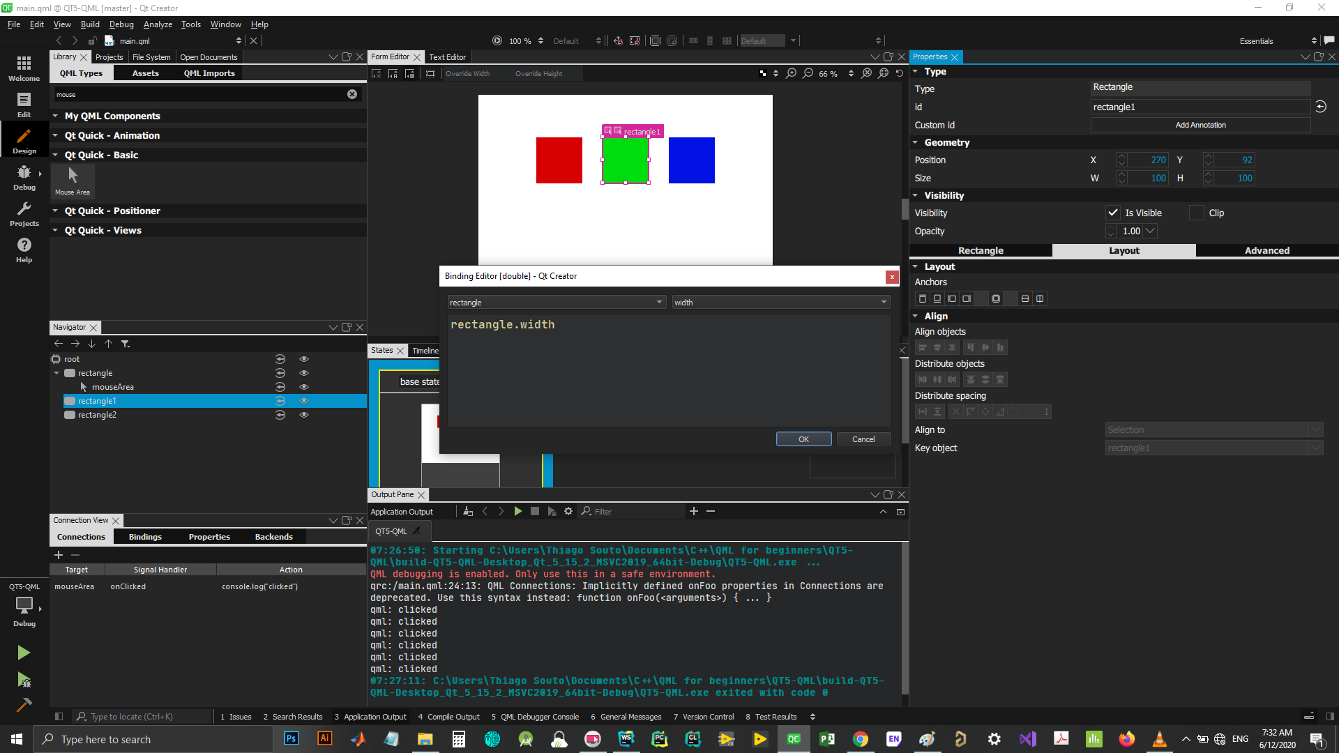Open the Opacity value dropdown
The height and width of the screenshot is (753, 1339).
click(x=1151, y=231)
